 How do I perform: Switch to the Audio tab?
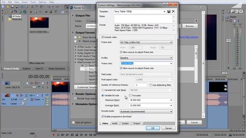pos(115,123)
